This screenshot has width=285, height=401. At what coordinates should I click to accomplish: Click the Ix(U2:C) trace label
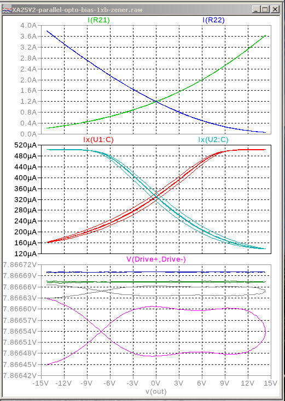coord(213,140)
